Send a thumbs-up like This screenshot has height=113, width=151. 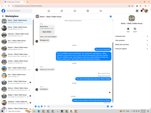point(111,106)
